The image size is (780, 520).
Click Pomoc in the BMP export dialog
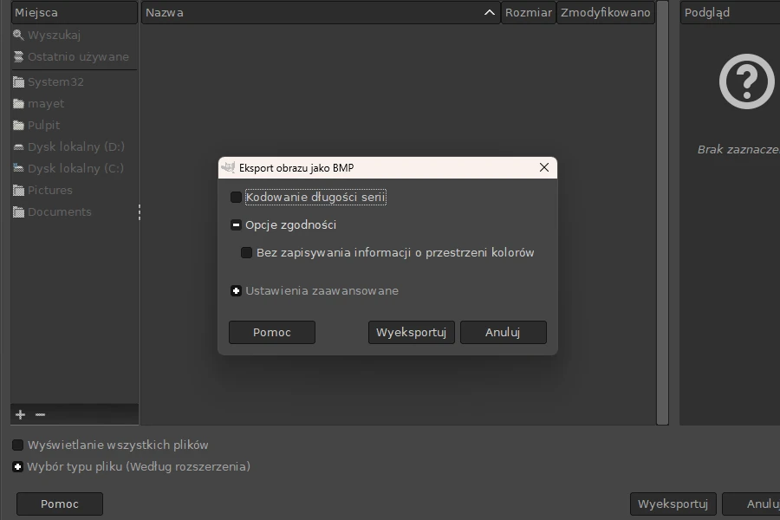(x=272, y=333)
